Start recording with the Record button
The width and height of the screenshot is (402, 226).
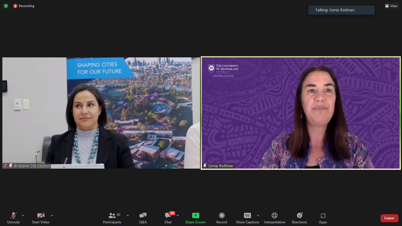pos(222,218)
